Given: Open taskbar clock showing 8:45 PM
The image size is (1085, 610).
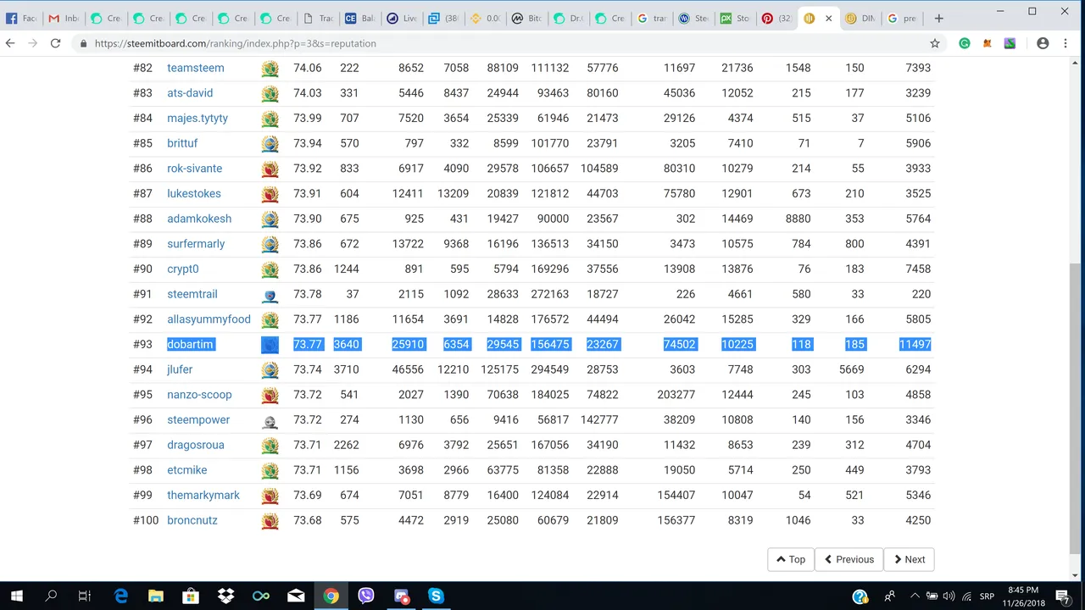Looking at the screenshot, I should 1023,596.
